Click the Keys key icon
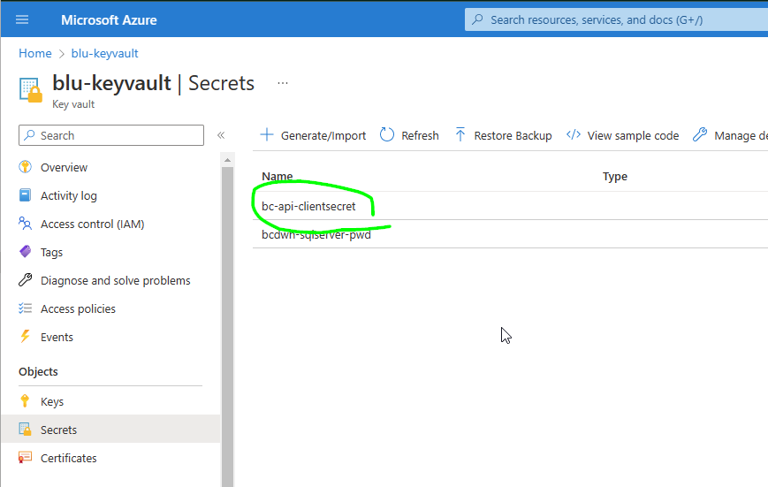The width and height of the screenshot is (768, 487). pos(25,400)
